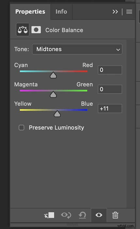This screenshot has height=229, width=140.
Task: Click the Cyan-Red slider handle
Action: point(53,75)
